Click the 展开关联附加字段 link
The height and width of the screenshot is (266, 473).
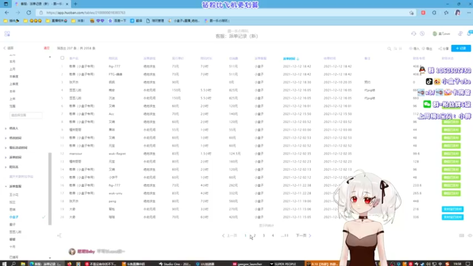click(21, 177)
